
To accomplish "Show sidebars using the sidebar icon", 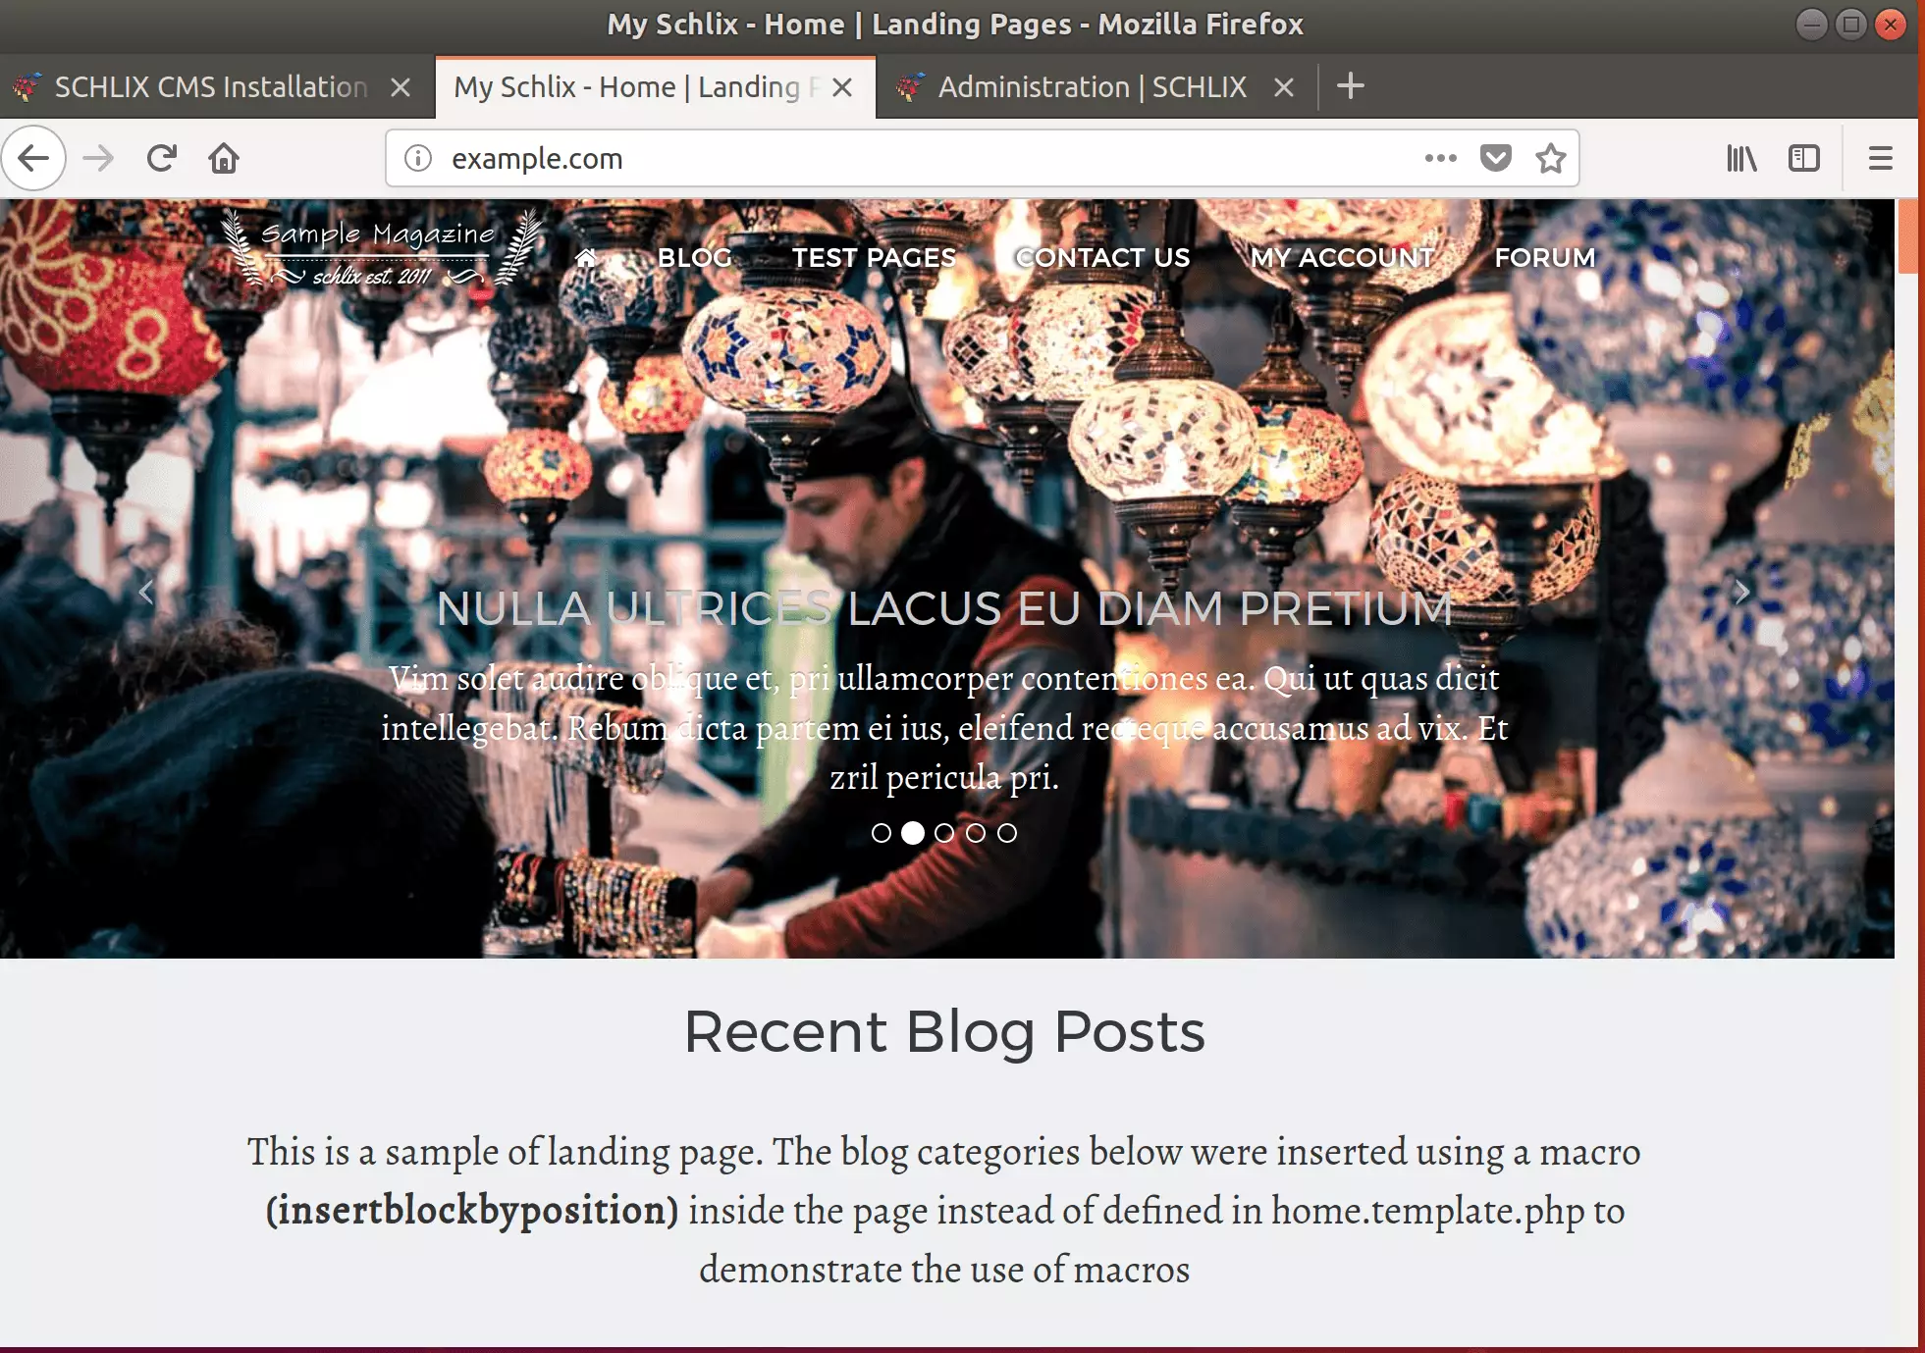I will coord(1804,158).
